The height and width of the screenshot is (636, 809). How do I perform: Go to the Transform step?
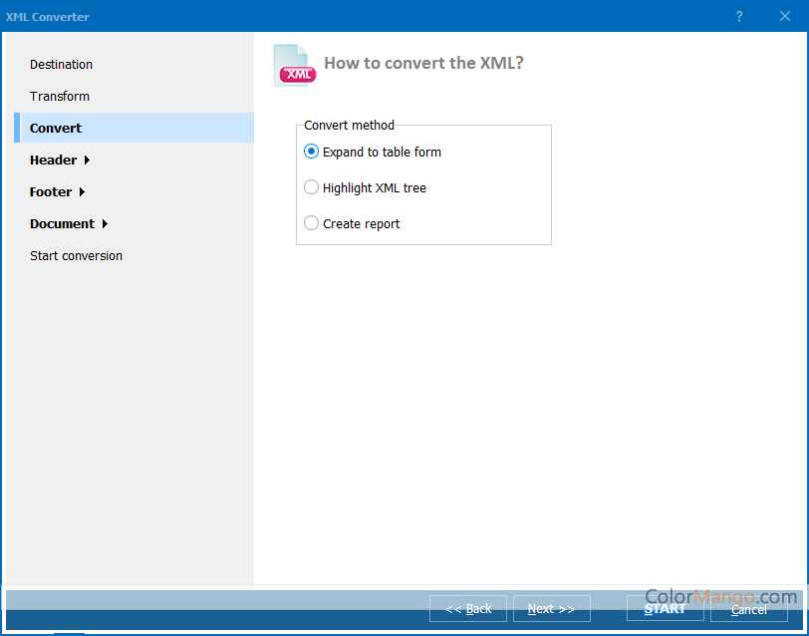(60, 97)
